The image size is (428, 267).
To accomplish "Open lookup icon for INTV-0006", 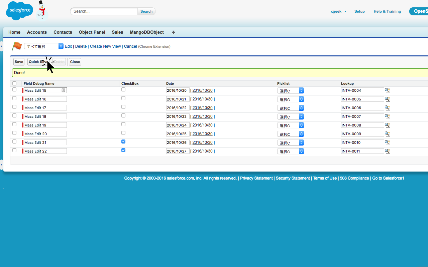I will point(388,108).
